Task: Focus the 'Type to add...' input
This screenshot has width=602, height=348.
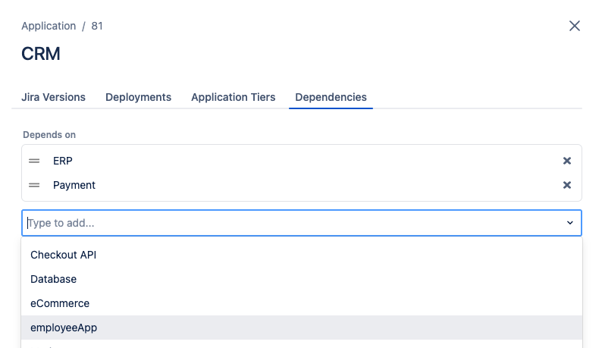Action: point(288,223)
